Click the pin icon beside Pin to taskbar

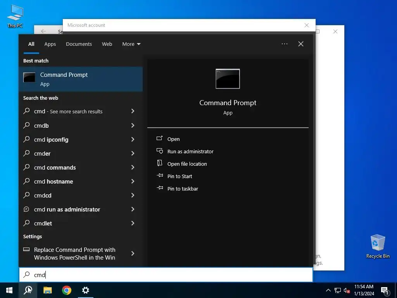(x=160, y=188)
